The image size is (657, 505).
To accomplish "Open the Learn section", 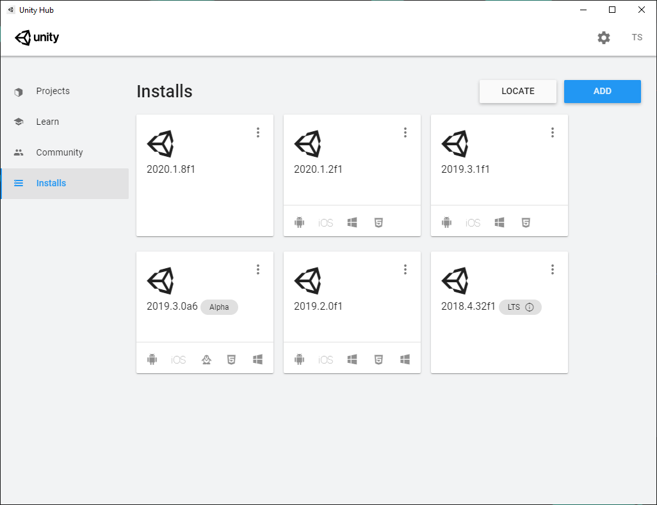I will point(65,122).
